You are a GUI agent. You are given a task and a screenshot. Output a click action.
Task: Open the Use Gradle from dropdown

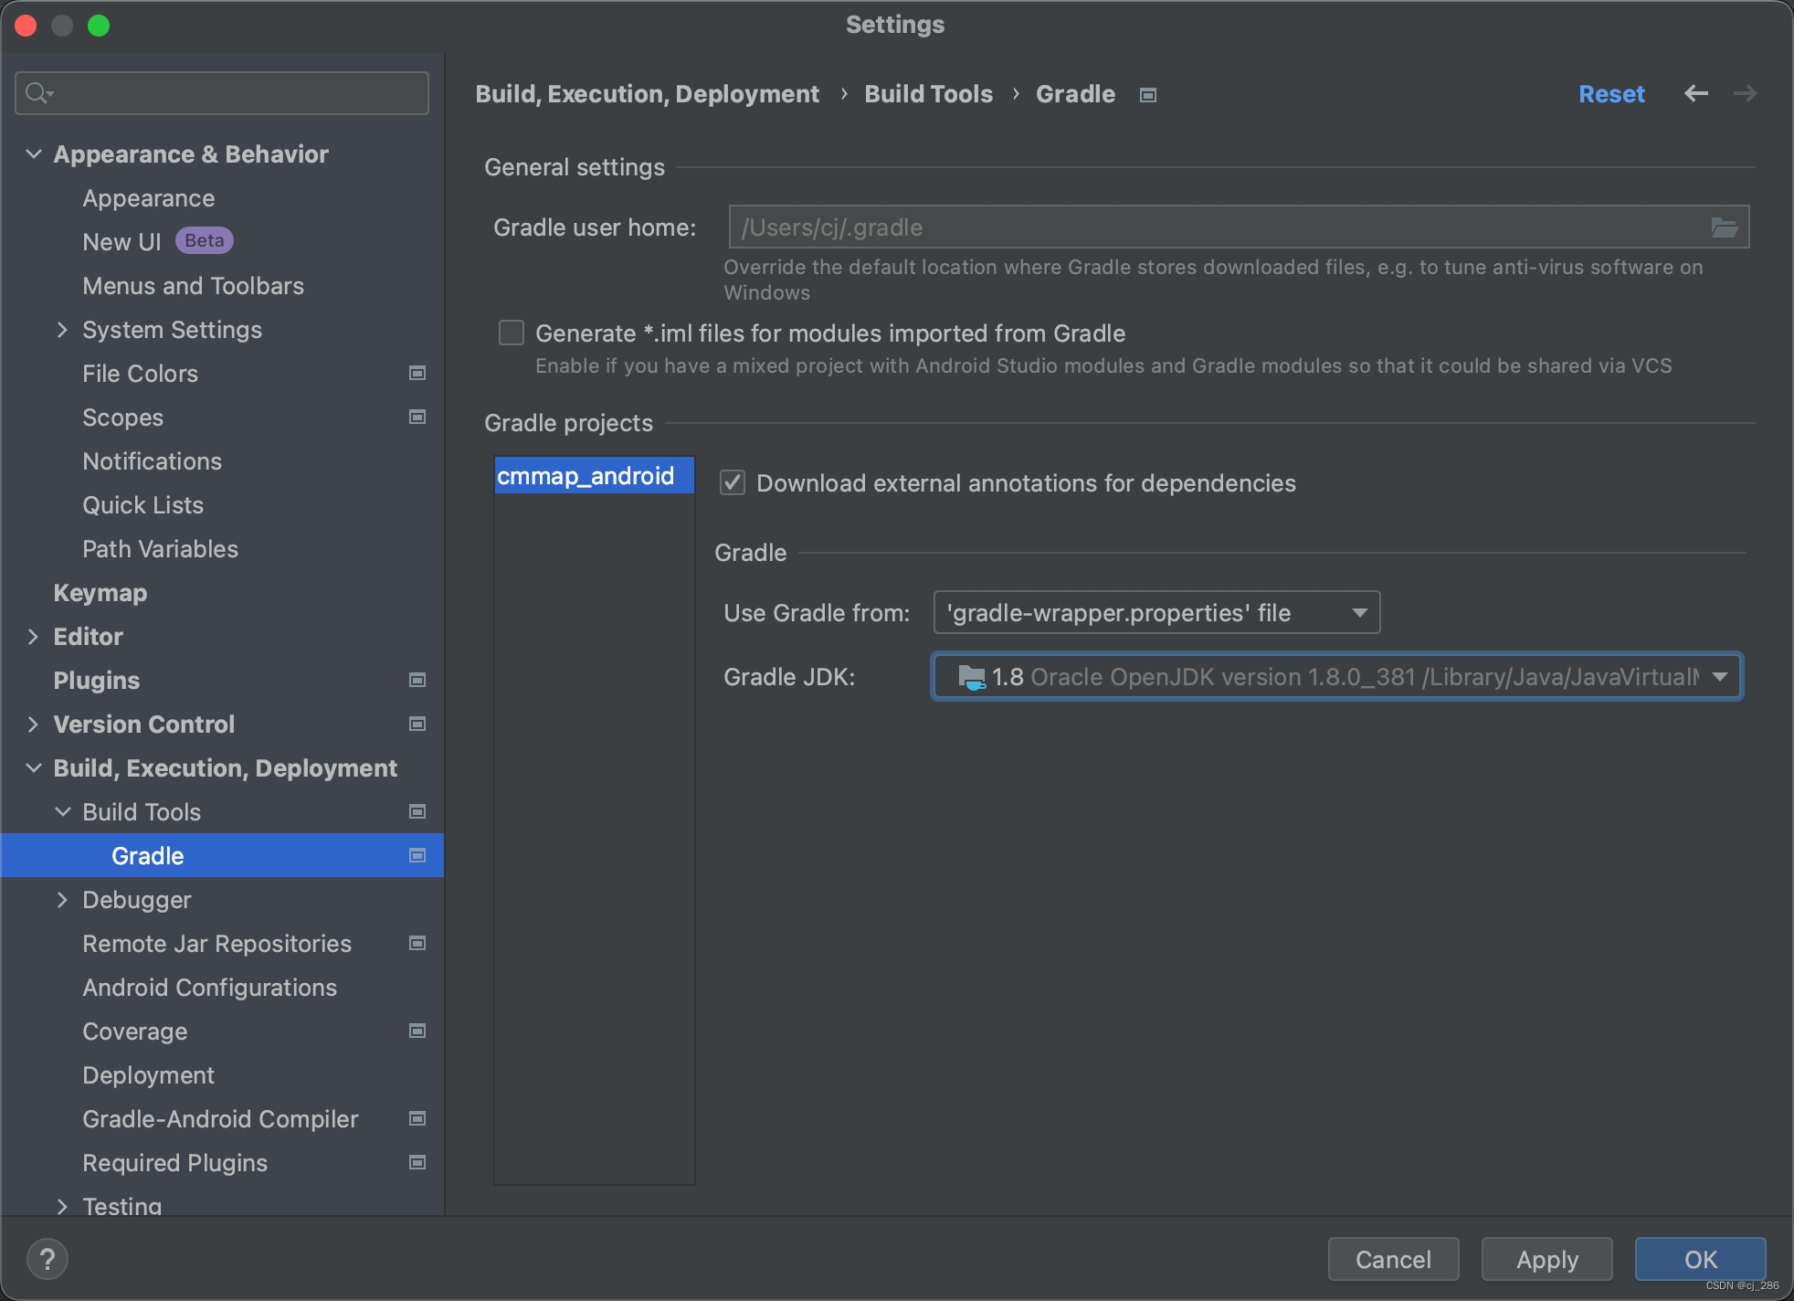pyautogui.click(x=1359, y=612)
